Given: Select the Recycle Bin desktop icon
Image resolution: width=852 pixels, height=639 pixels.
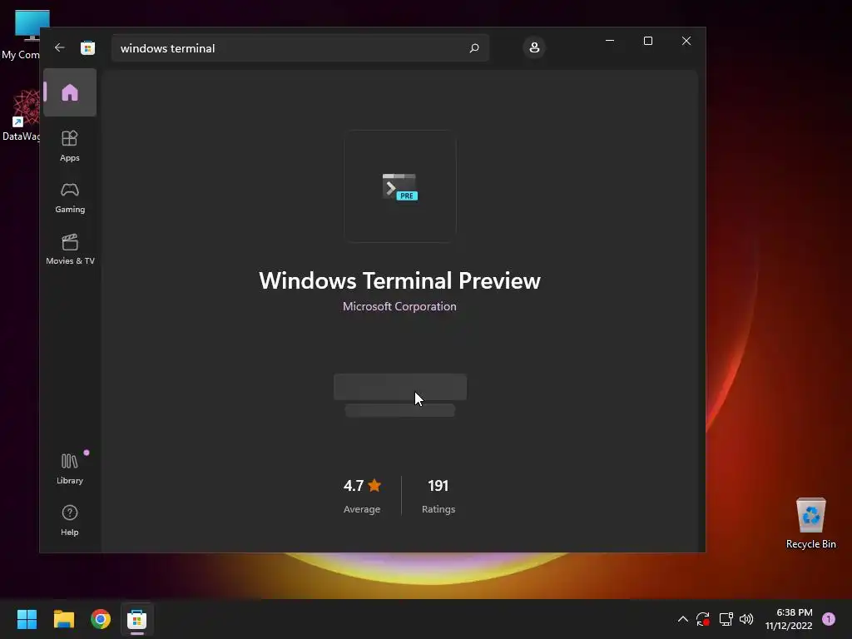Looking at the screenshot, I should (810, 523).
